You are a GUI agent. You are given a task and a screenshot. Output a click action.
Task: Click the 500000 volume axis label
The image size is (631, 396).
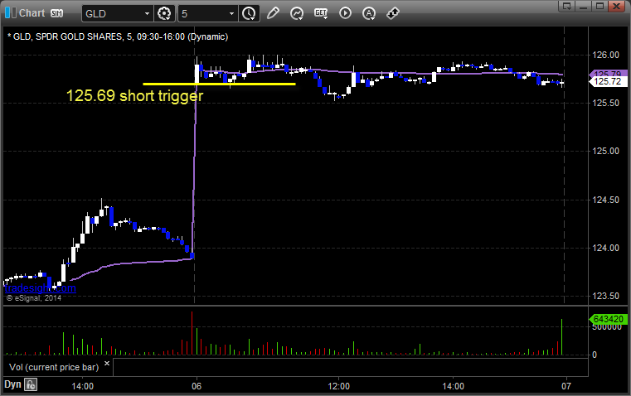[x=607, y=327]
